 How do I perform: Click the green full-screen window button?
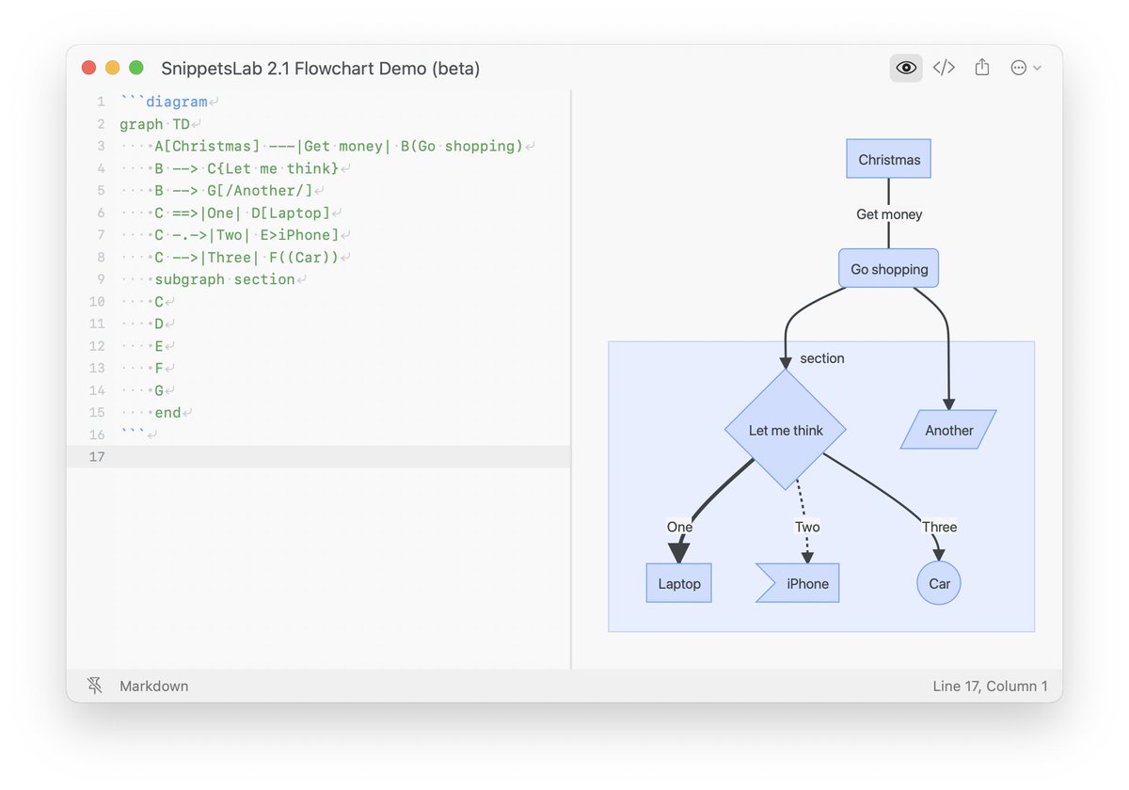tap(136, 68)
